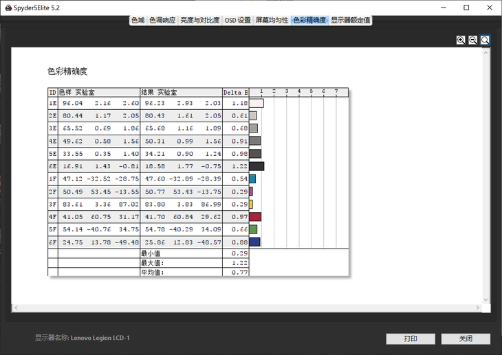Click the 显示器名称 Lenovo Legion LCD-1 text

coord(83,338)
